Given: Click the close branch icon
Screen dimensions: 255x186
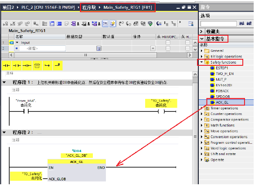Looking at the screenshot, I should [x=58, y=66].
